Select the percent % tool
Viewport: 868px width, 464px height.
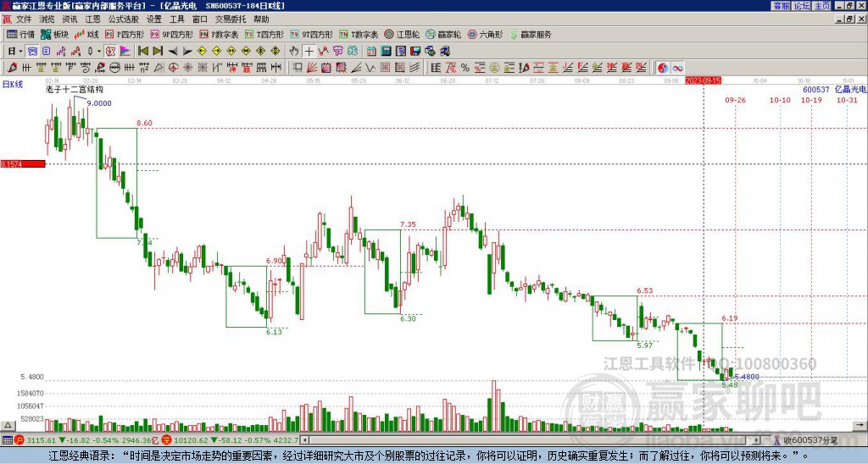(x=465, y=68)
